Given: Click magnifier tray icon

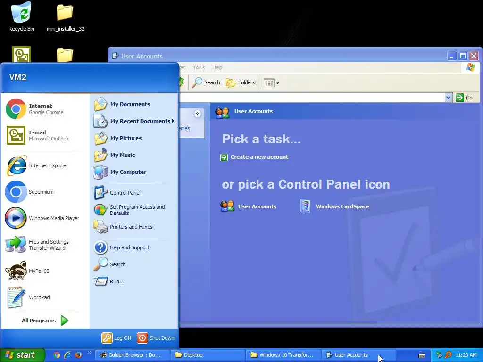Looking at the screenshot, I should pyautogui.click(x=448, y=355).
